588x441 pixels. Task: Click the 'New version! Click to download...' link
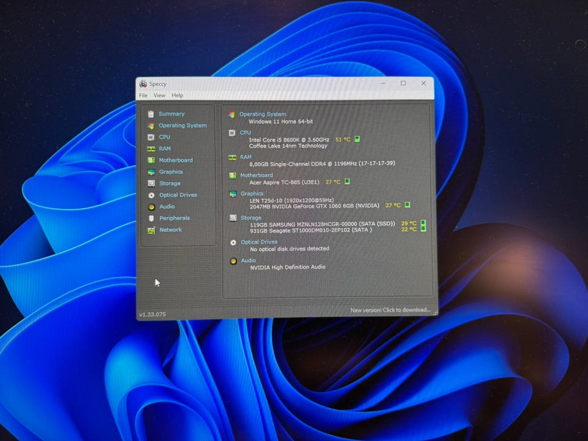pyautogui.click(x=390, y=310)
